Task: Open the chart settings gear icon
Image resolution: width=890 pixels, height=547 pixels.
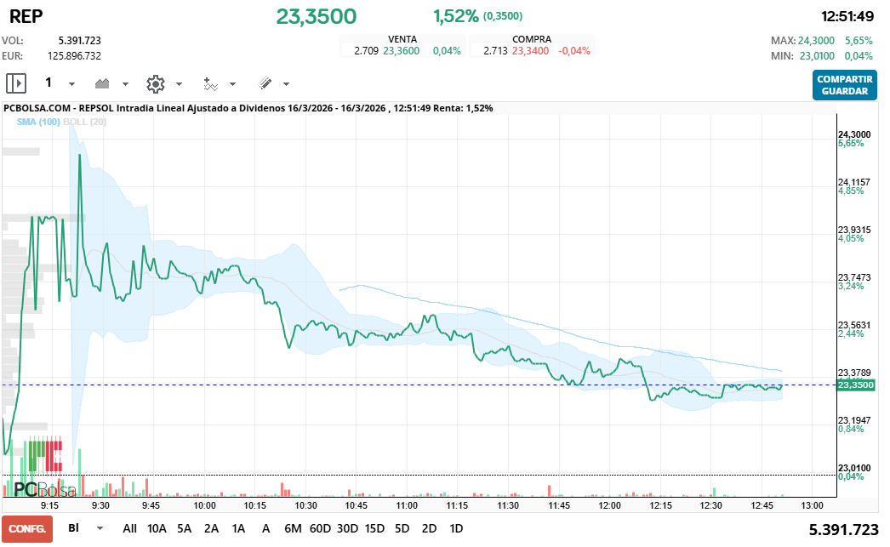Action: click(154, 83)
